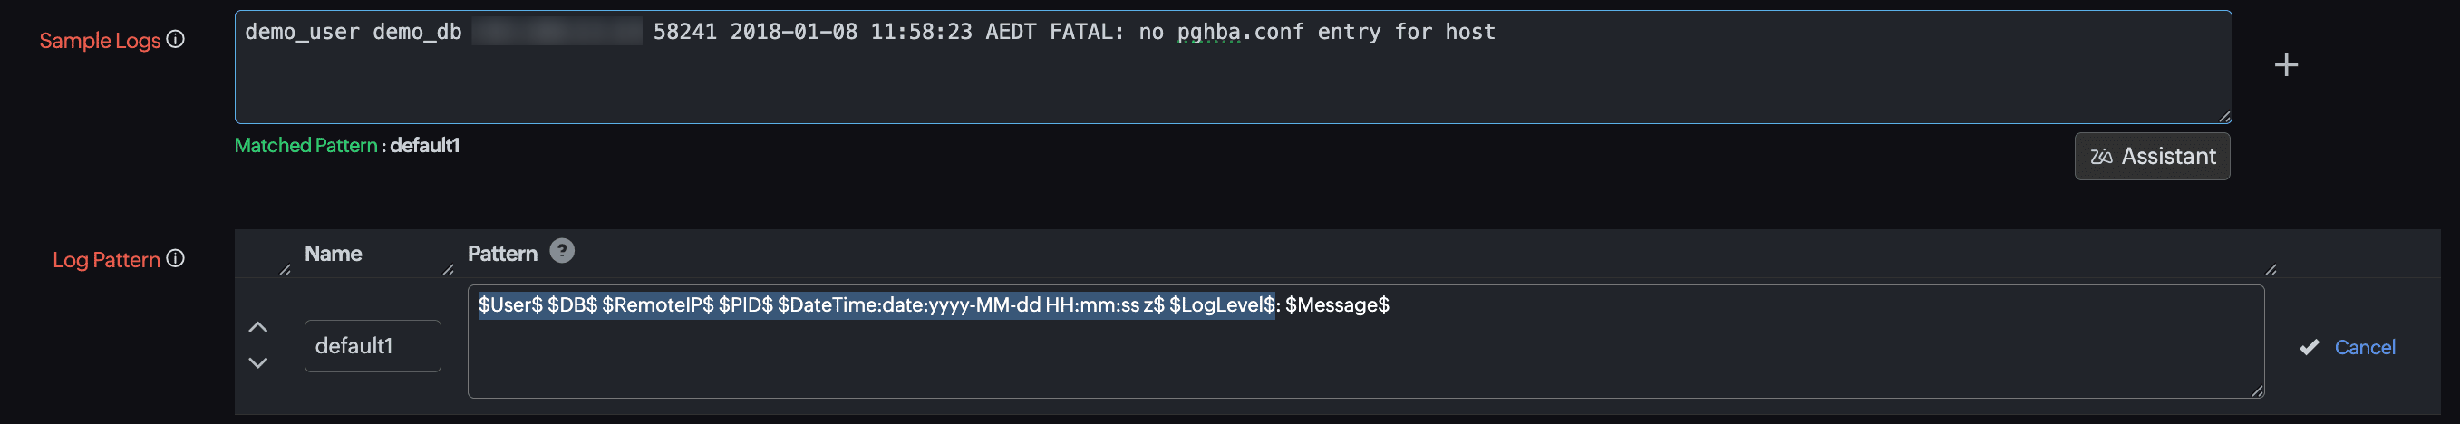Click the Pattern column resize handle

2271,270
